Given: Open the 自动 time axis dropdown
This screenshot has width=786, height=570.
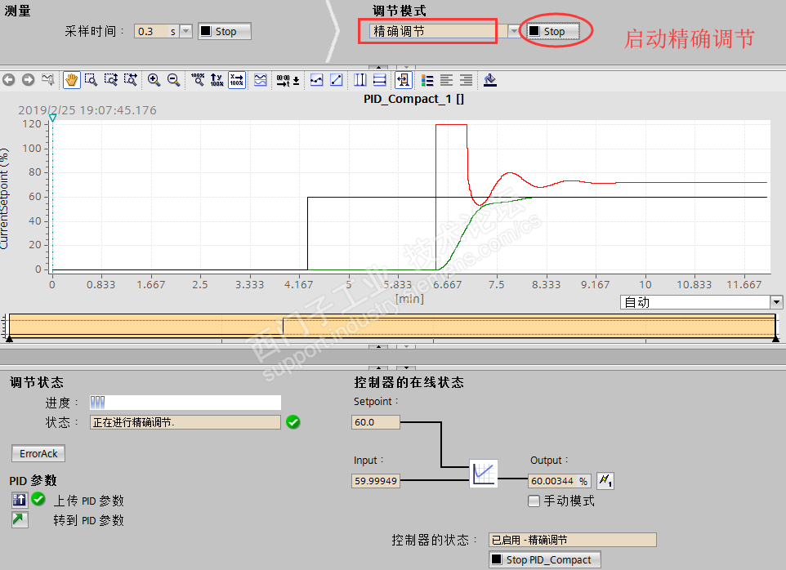Looking at the screenshot, I should [776, 302].
